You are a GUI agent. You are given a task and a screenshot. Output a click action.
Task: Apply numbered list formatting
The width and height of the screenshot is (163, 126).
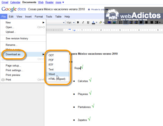click(121, 22)
